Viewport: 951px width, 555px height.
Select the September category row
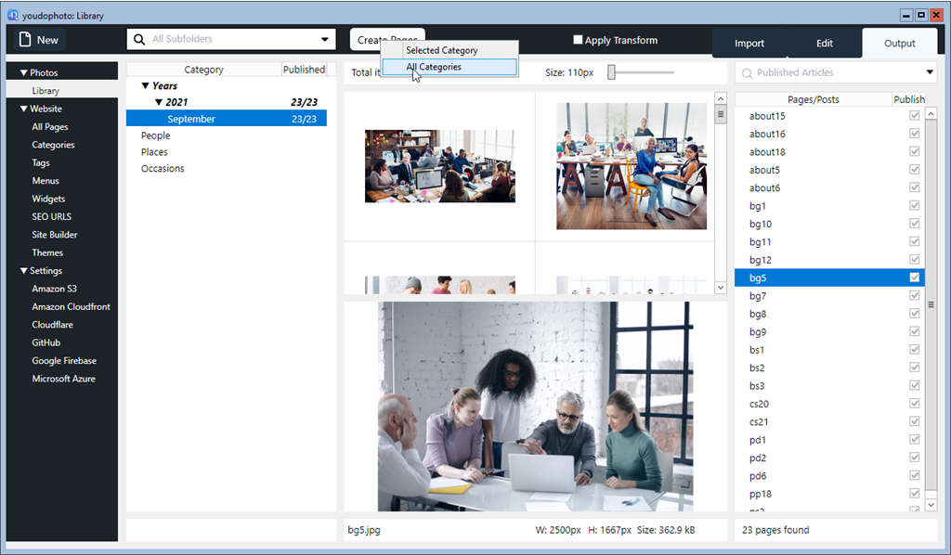227,119
